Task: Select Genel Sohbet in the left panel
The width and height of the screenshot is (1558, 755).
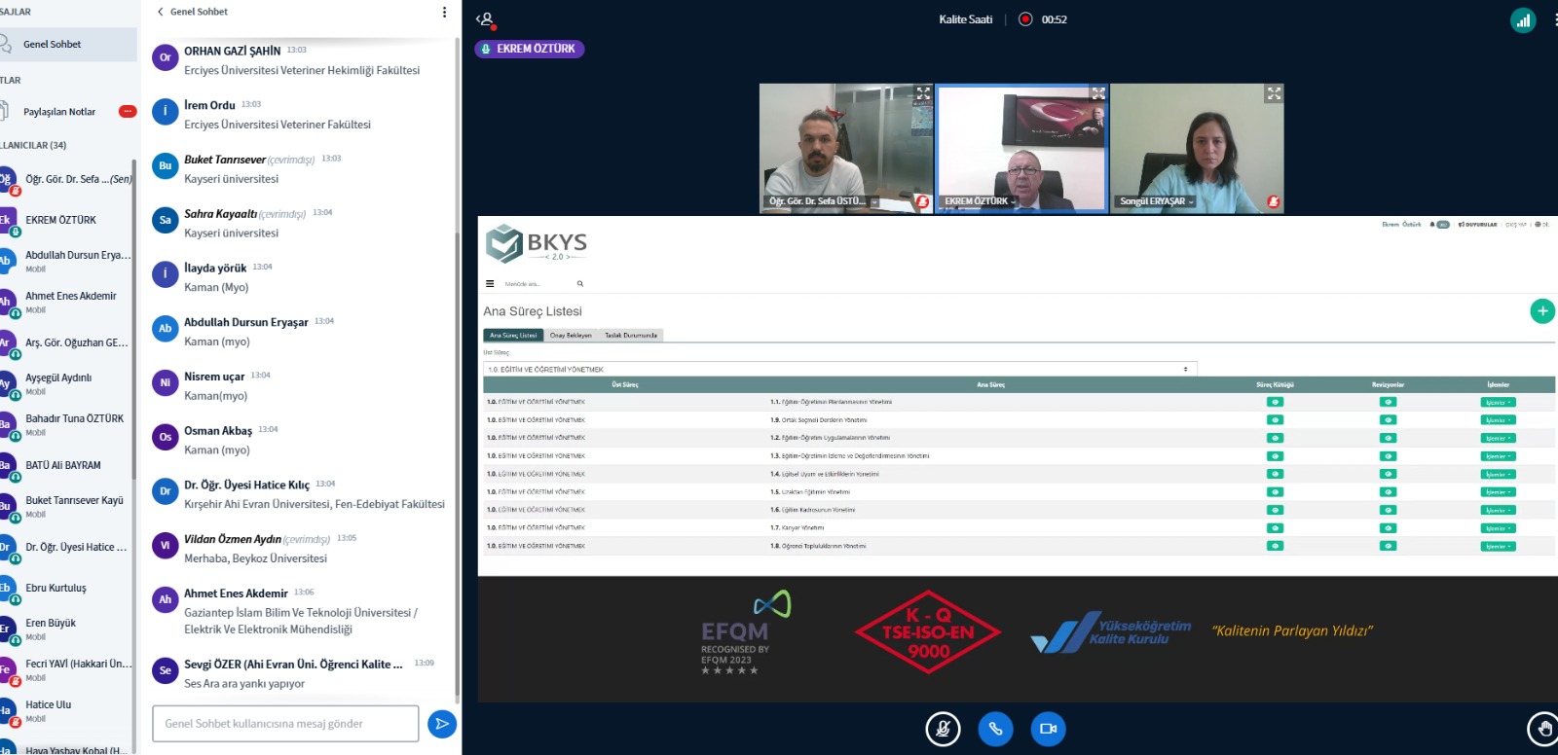Action: pos(53,45)
